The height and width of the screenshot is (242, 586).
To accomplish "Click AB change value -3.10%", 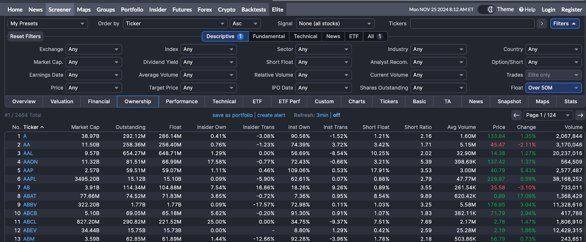I will 527,188.
